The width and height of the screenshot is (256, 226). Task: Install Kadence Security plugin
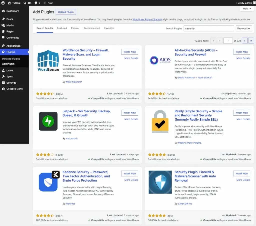(130, 174)
